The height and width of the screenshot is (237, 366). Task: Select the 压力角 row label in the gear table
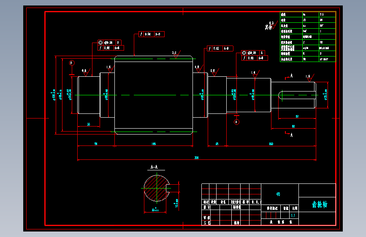pos(284,26)
